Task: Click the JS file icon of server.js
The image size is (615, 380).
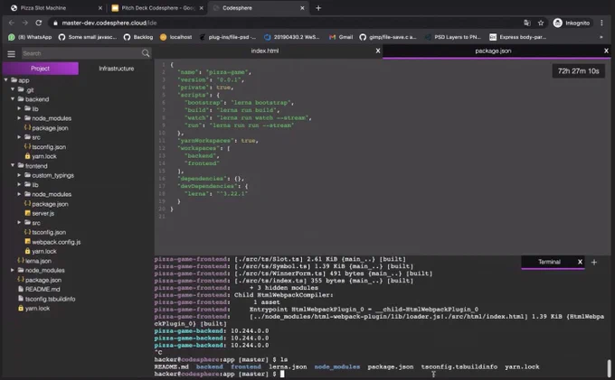Action: point(27,213)
